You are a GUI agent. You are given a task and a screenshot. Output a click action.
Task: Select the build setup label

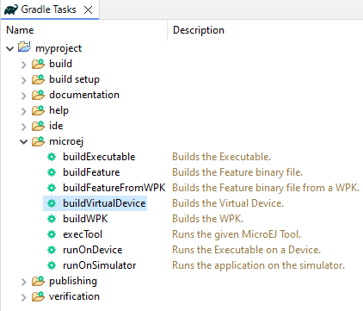74,79
